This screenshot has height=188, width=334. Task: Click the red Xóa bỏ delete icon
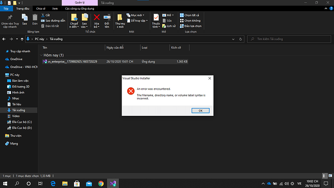(97, 17)
